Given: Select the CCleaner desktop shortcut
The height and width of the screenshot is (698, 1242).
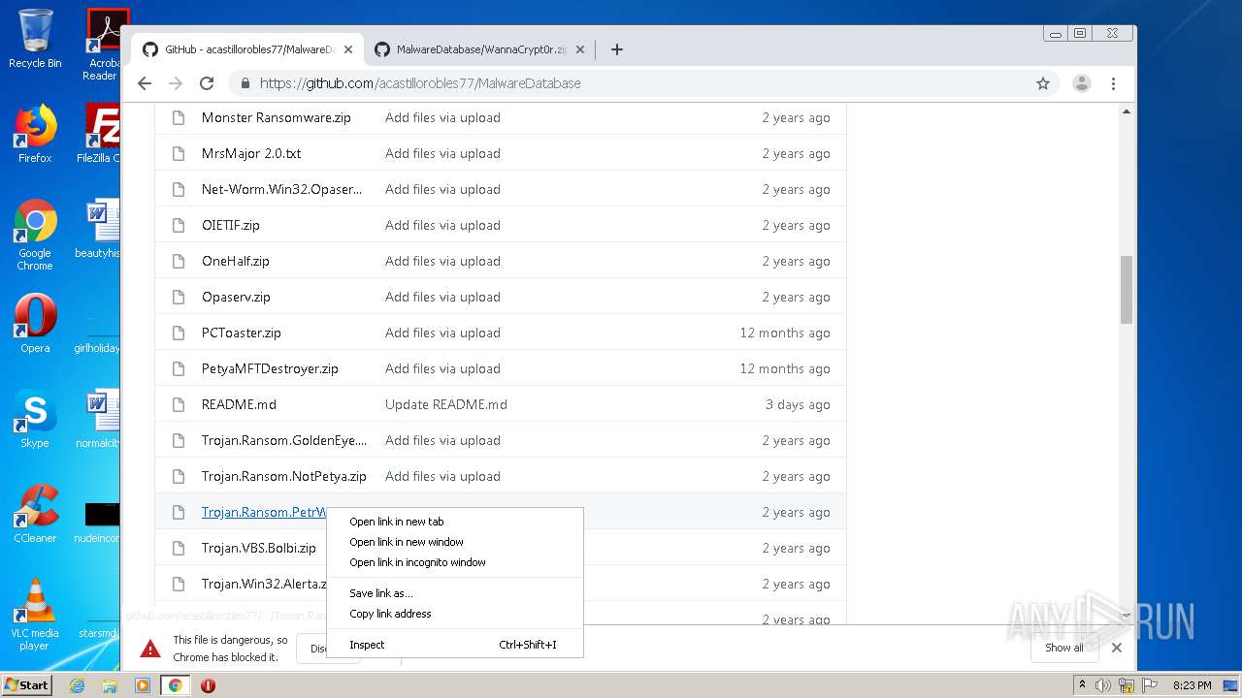Looking at the screenshot, I should pyautogui.click(x=34, y=515).
